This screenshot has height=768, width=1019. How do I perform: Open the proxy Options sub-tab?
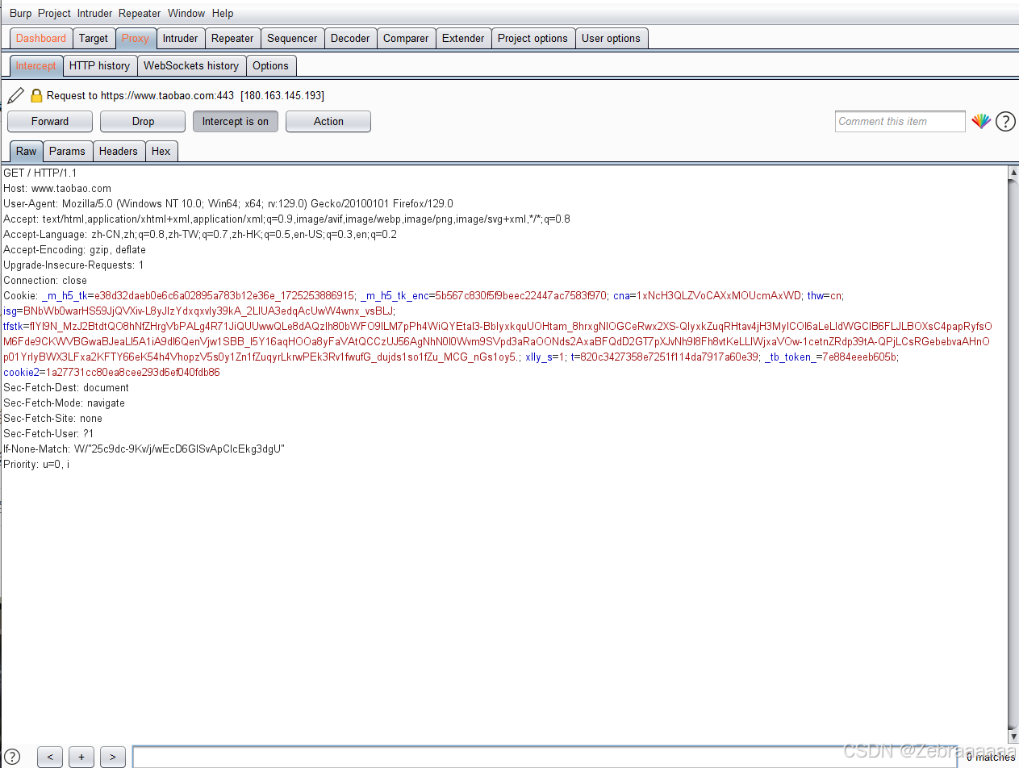click(270, 65)
